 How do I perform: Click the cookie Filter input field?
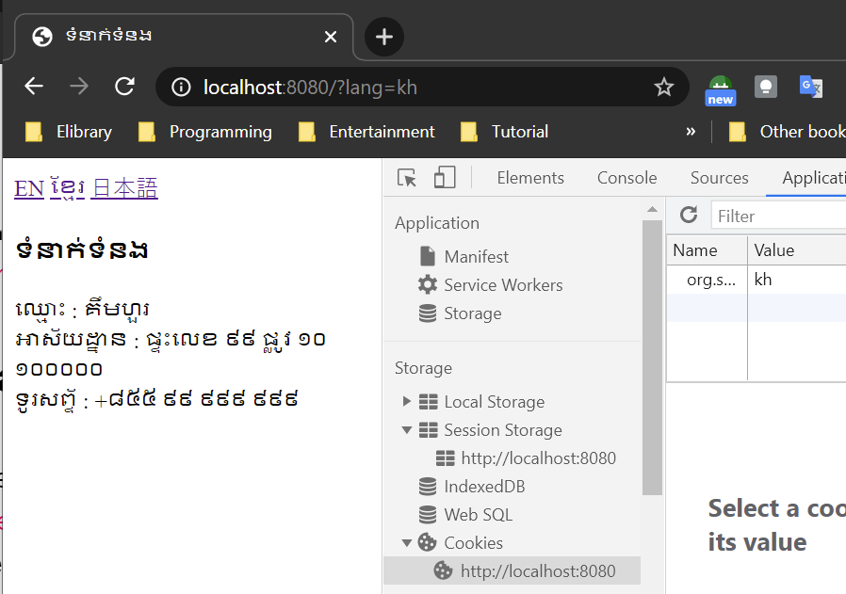click(777, 216)
